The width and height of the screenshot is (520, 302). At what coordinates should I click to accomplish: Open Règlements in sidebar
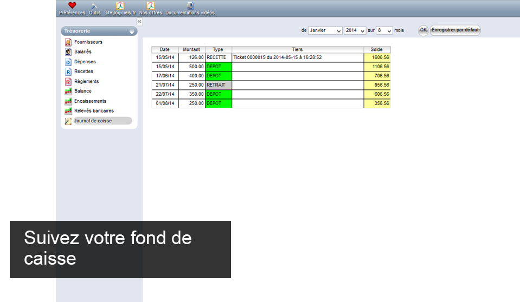pos(87,81)
